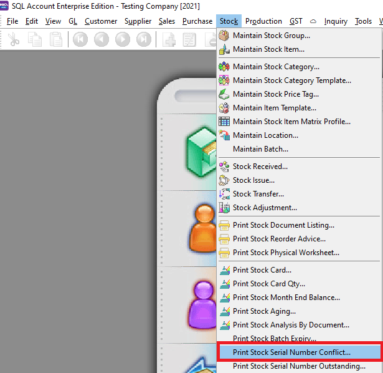383x373 pixels.
Task: Open Print Stock Card report
Action: pos(262,270)
